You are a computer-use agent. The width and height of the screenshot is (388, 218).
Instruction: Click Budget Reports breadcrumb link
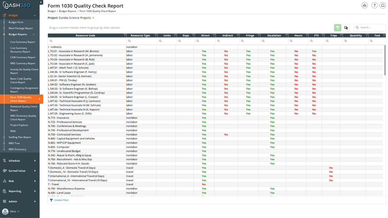click(68, 11)
